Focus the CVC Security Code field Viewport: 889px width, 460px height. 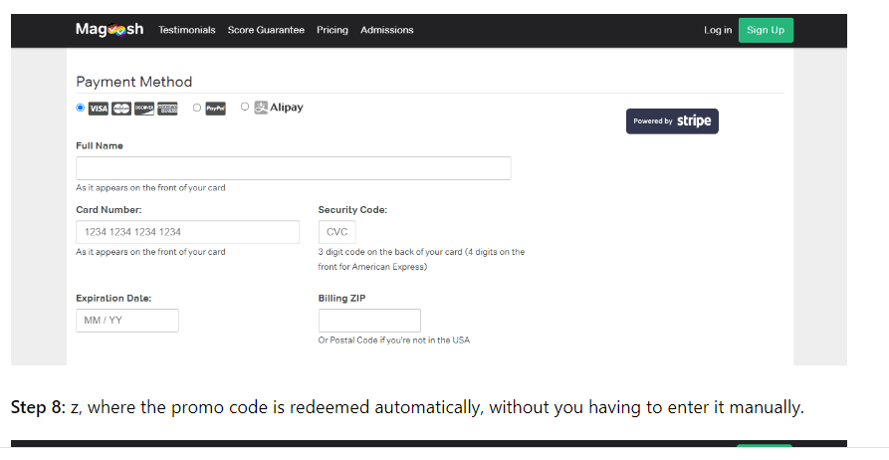336,232
